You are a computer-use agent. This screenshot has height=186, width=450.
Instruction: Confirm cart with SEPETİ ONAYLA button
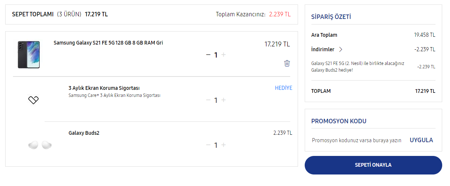373,165
